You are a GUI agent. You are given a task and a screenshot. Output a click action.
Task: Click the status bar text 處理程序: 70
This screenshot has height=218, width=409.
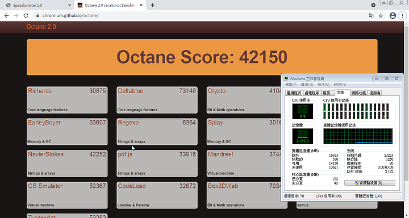tap(294, 196)
